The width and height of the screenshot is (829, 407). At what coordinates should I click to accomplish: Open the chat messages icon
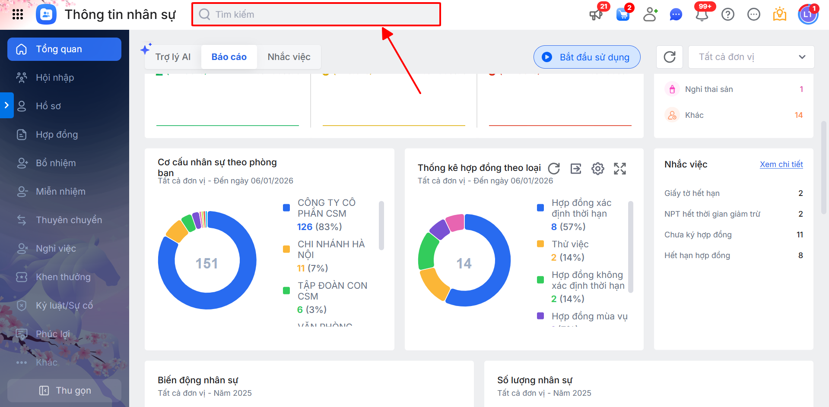click(x=676, y=15)
